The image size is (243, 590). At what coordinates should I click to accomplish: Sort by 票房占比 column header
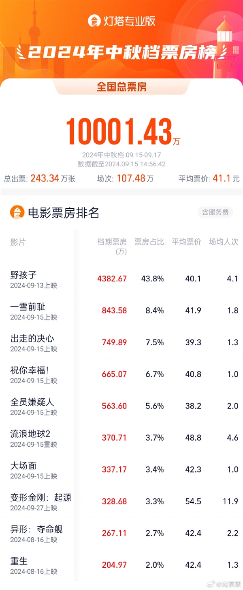(149, 242)
